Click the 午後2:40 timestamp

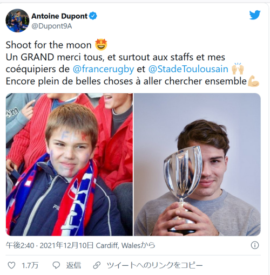[20, 245]
